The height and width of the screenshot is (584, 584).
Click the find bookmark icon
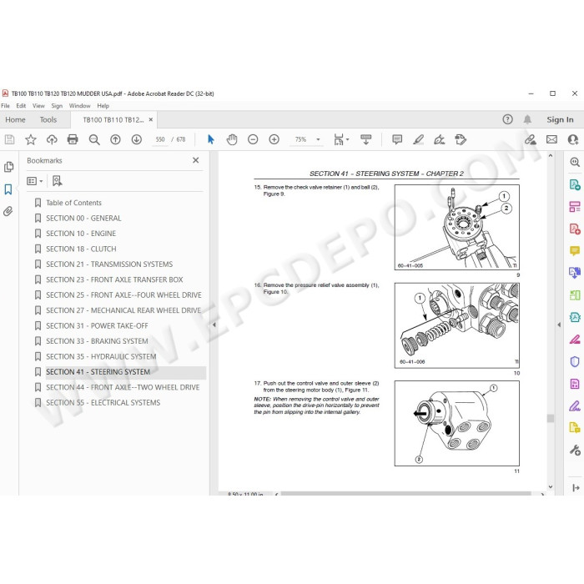57,181
